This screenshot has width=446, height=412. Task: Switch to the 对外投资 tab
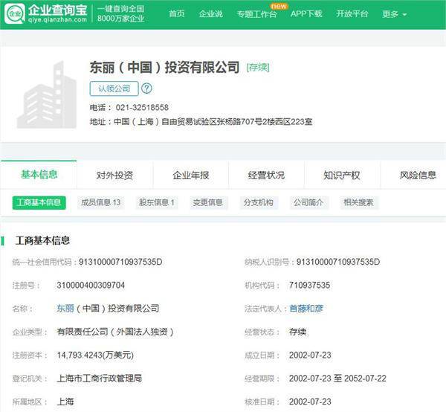(114, 176)
